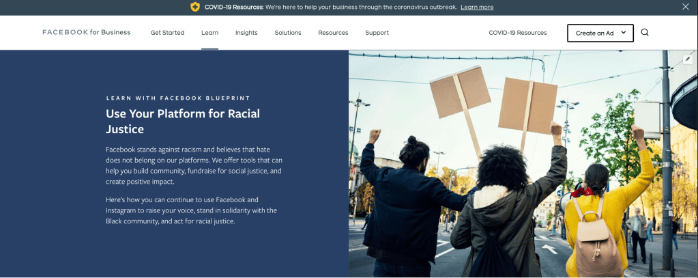Open the Get Started menu
Screen dimensions: 698x278
pos(167,33)
